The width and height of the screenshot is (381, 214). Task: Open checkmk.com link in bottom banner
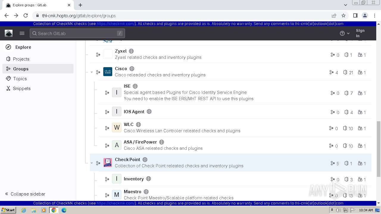click(116, 203)
